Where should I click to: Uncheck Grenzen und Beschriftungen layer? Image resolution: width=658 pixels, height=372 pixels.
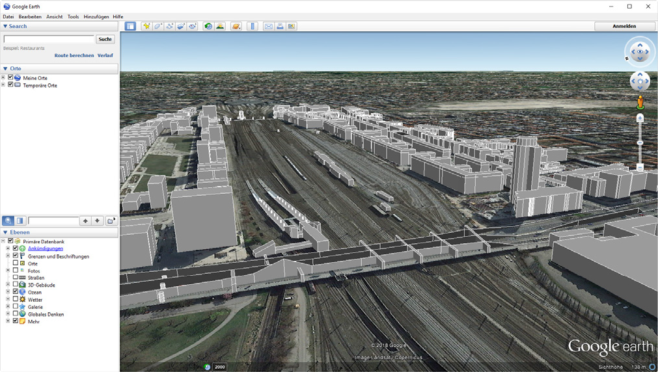click(16, 256)
